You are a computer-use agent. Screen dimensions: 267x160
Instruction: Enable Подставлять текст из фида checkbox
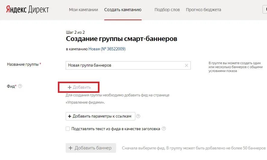(x=68, y=129)
